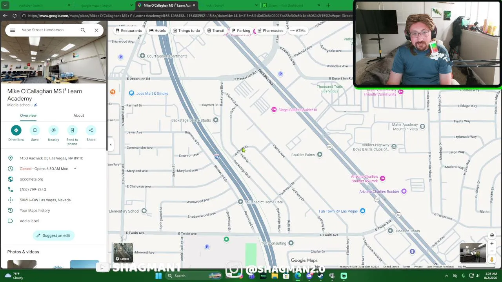Click the search magnifier in the Maps search box
Viewport: 502px width, 282px height.
(83, 30)
